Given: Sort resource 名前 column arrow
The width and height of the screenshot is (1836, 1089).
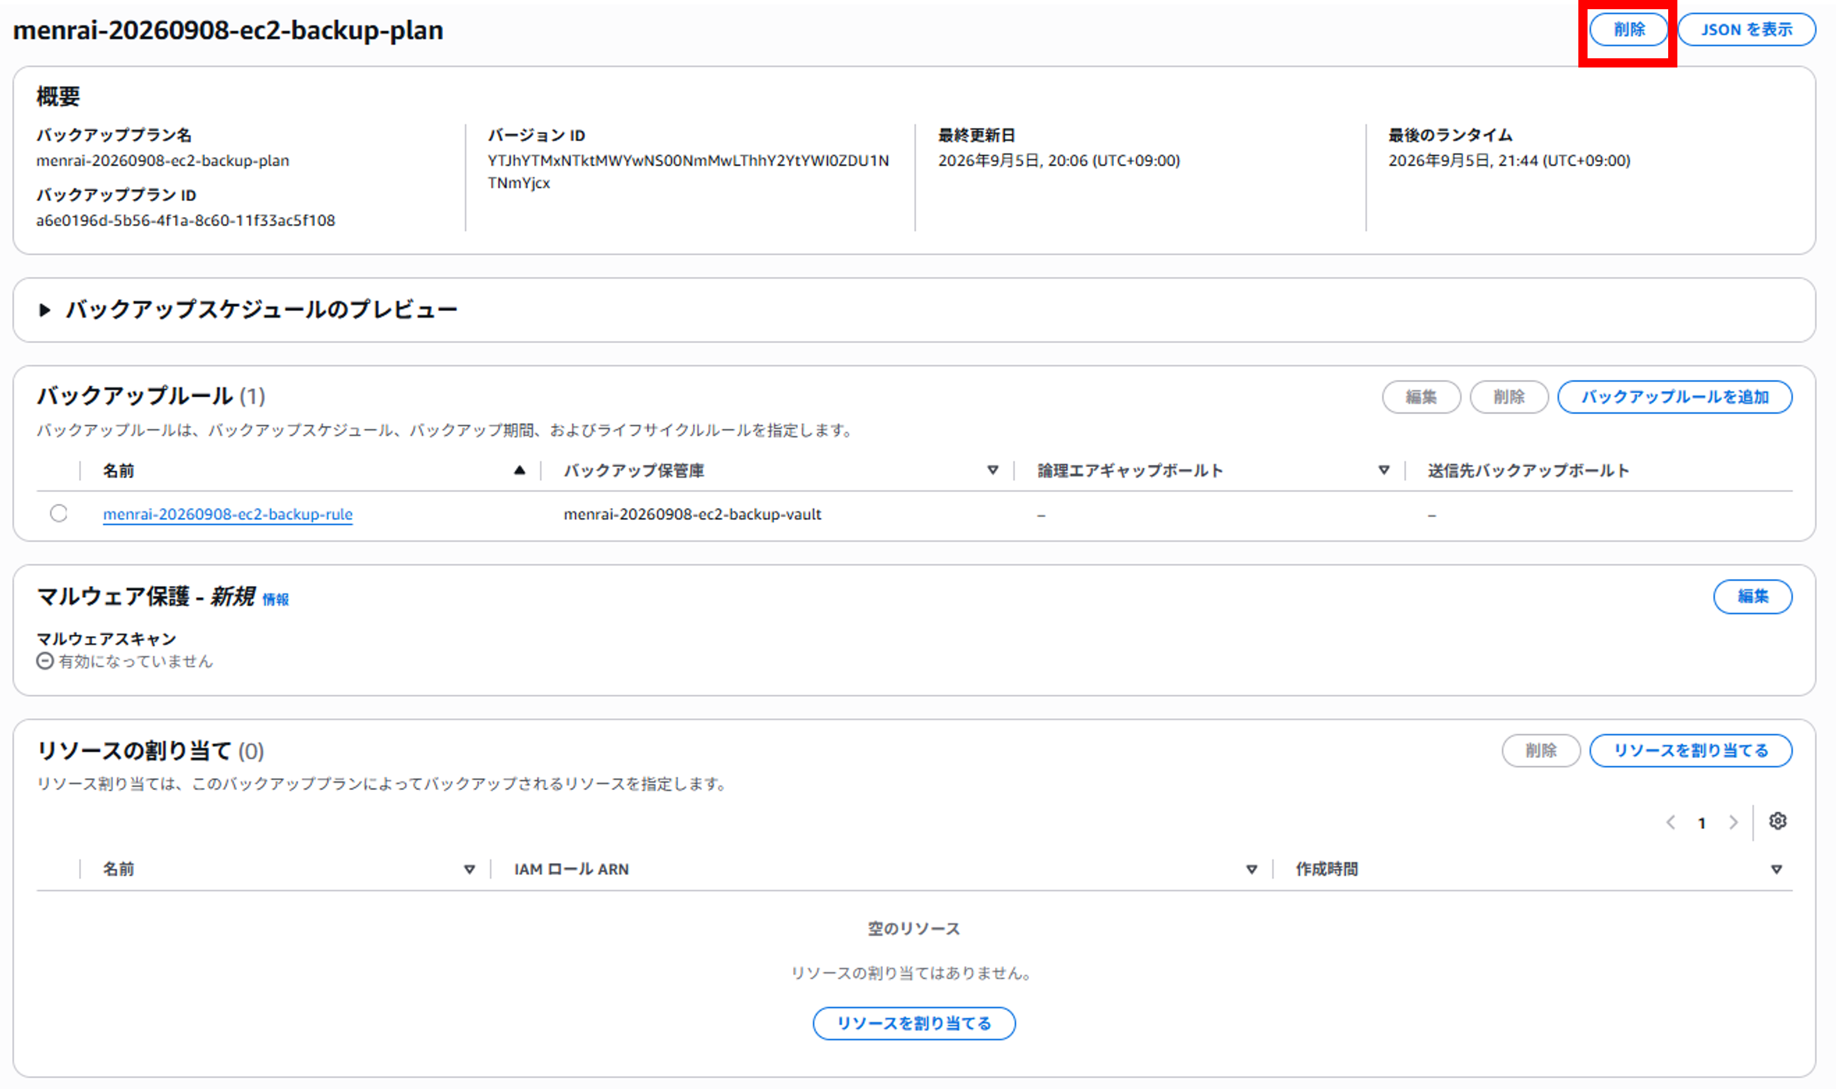Looking at the screenshot, I should coord(469,869).
